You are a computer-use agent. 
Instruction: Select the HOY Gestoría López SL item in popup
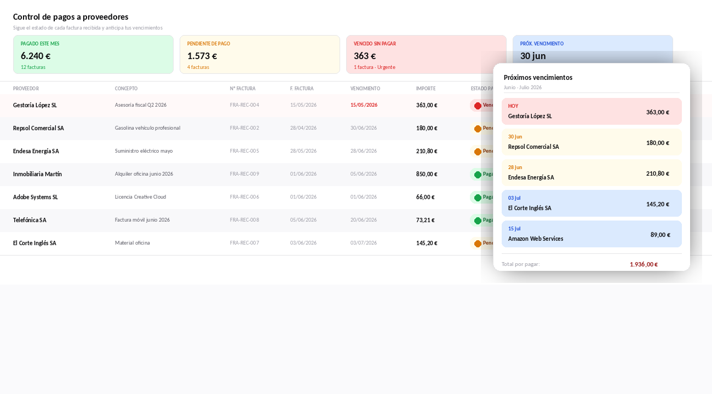pos(592,112)
